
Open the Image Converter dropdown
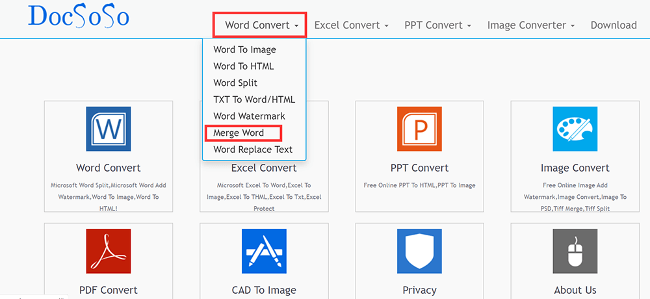531,25
